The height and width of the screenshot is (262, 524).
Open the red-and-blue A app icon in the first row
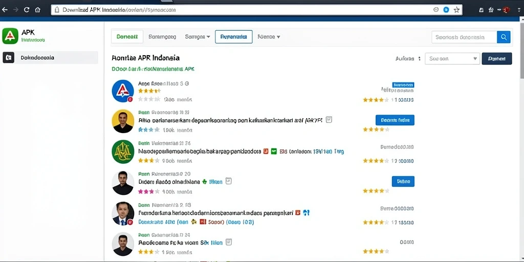click(123, 91)
